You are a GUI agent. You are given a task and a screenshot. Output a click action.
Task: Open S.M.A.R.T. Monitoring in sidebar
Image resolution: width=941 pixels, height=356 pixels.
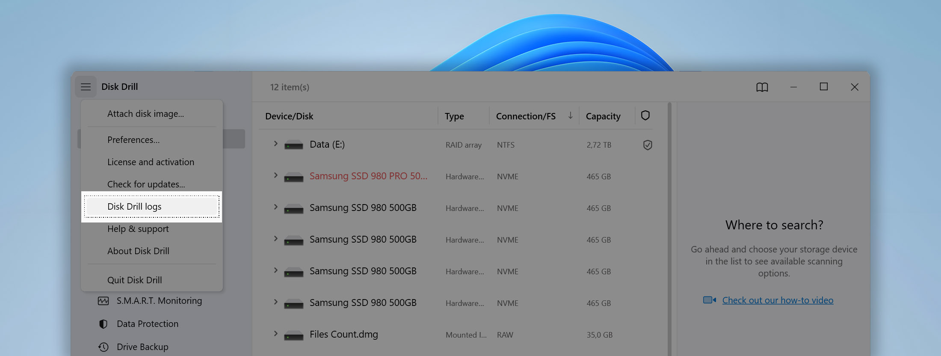159,301
